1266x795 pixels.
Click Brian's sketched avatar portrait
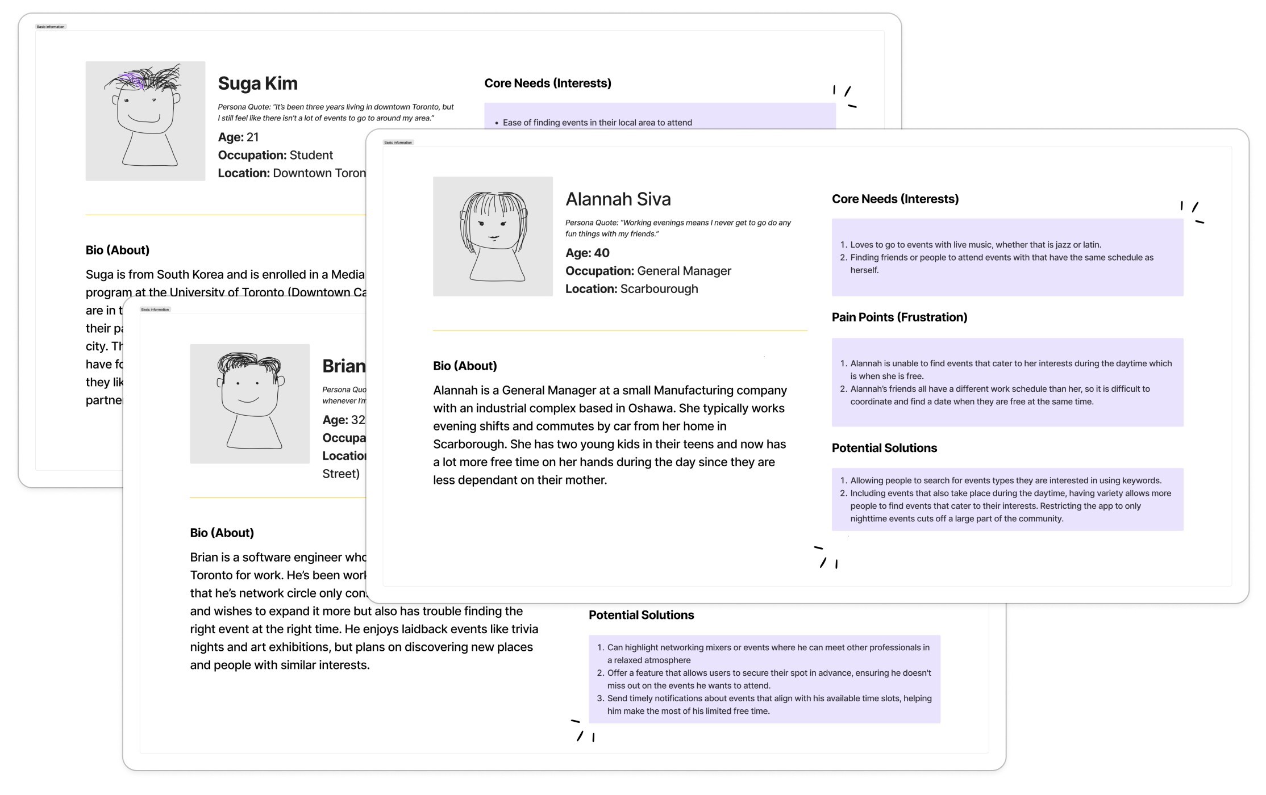(x=249, y=404)
